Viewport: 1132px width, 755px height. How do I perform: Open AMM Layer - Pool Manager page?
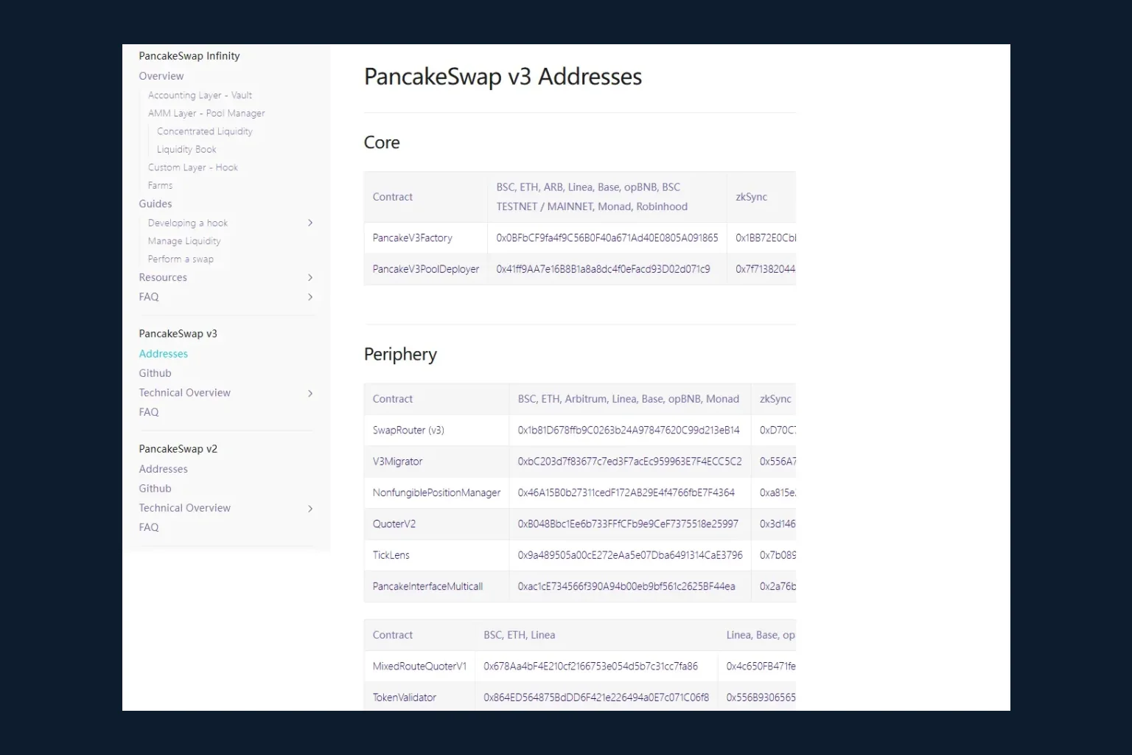pyautogui.click(x=206, y=114)
